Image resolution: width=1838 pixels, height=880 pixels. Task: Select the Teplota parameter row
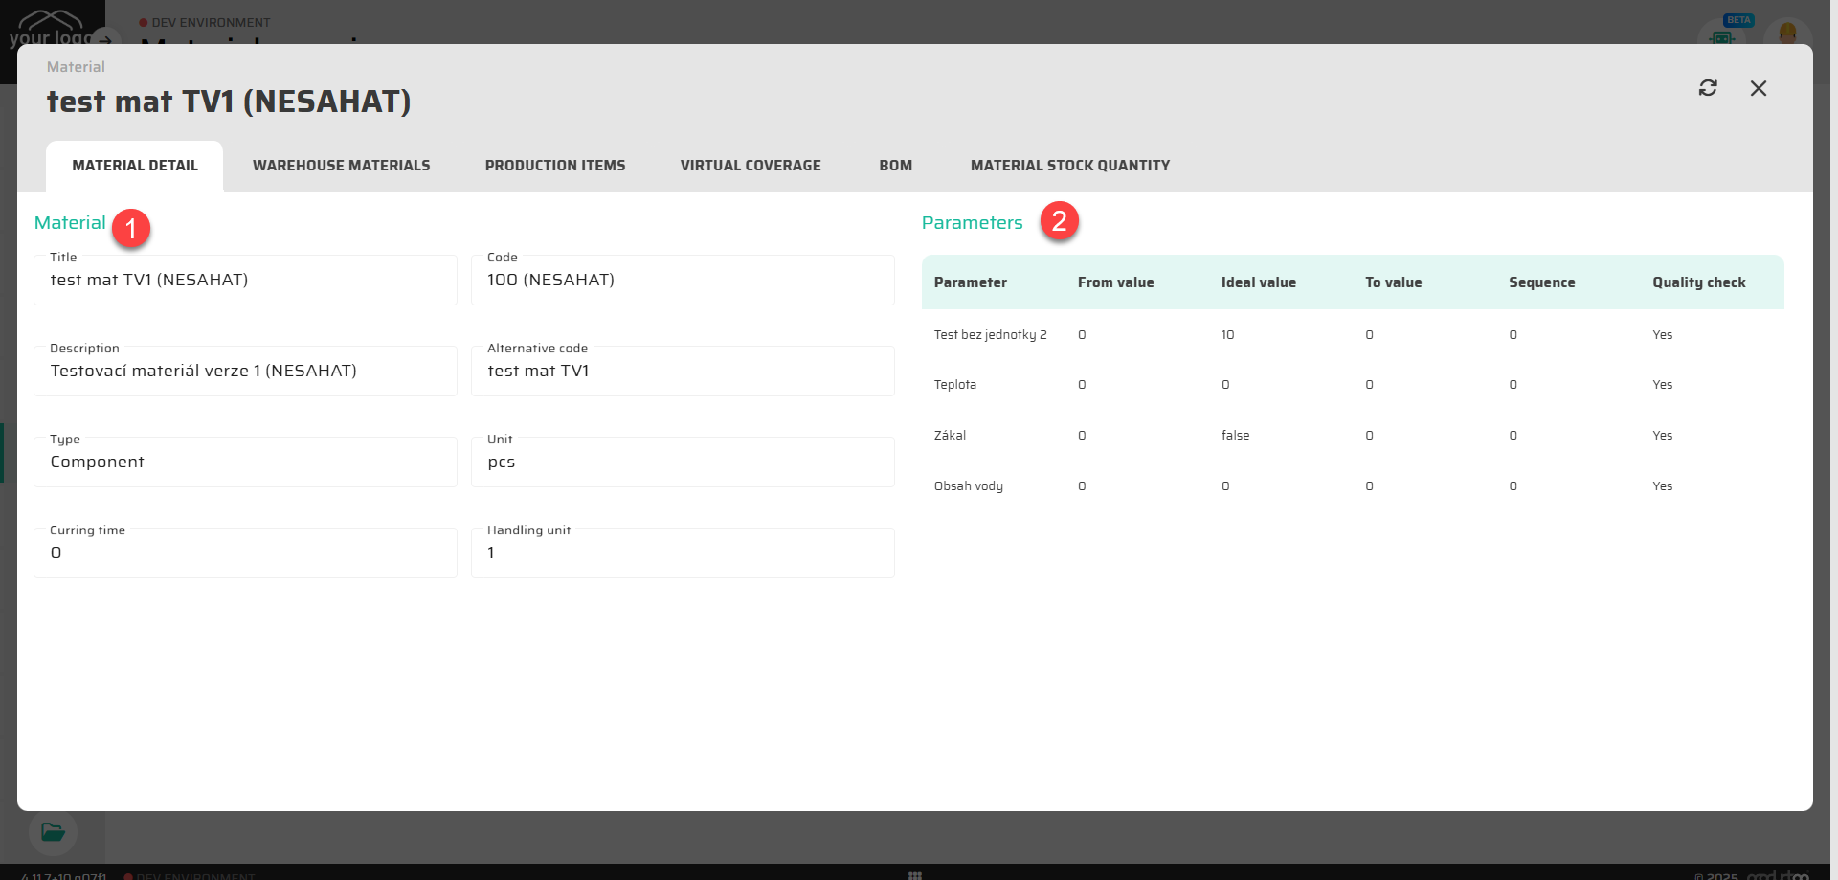point(955,385)
